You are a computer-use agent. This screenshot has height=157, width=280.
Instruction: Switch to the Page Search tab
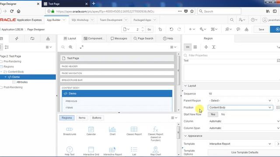[143, 38]
